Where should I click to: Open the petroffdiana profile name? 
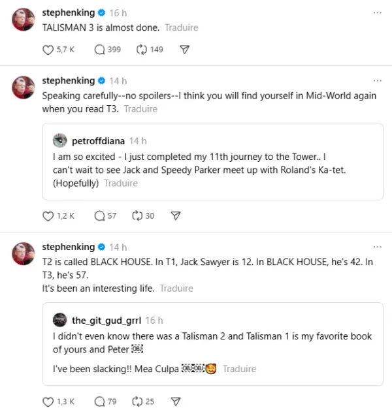(x=98, y=140)
